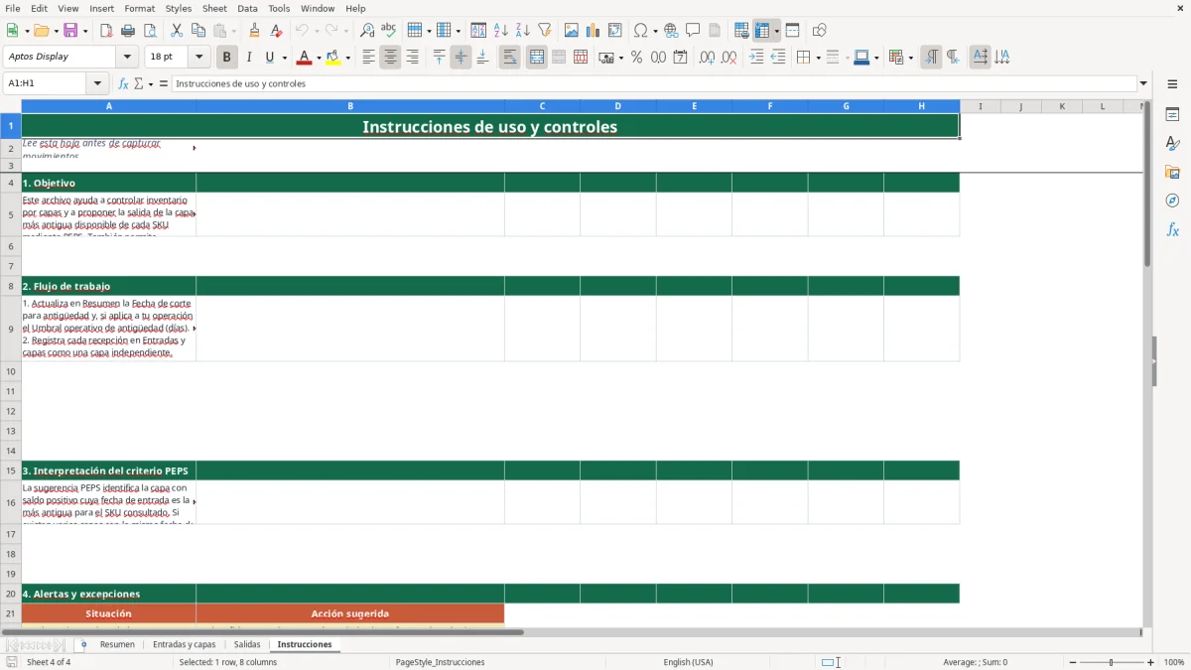The image size is (1191, 670).
Task: Click the Merge and Center Cells icon
Action: coord(537,58)
